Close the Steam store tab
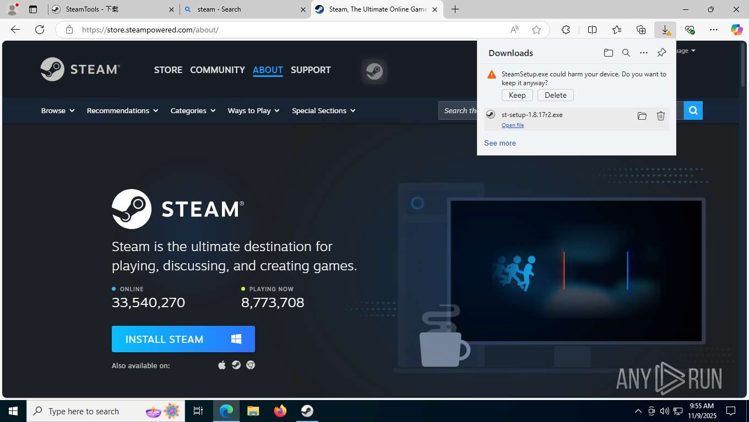 (x=435, y=9)
